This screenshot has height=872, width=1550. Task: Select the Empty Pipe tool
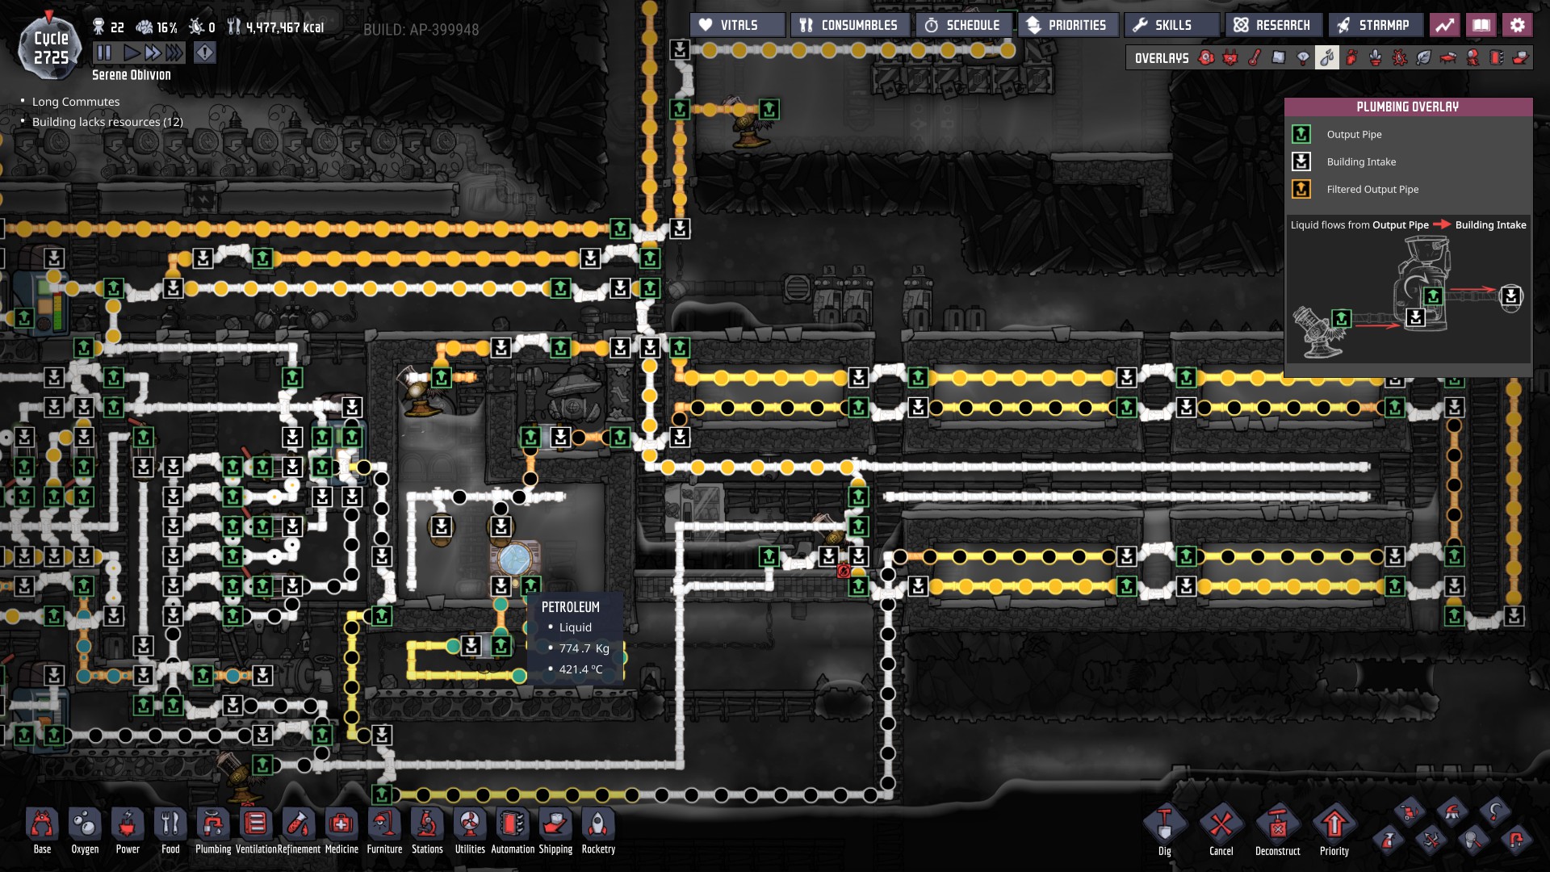(1515, 841)
